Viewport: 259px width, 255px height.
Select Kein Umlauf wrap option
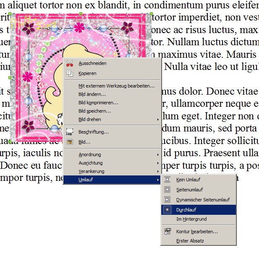point(199,180)
